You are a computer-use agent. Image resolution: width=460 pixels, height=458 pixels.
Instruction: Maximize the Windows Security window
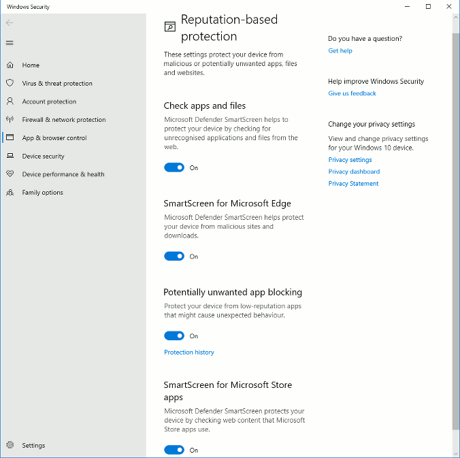pyautogui.click(x=428, y=6)
